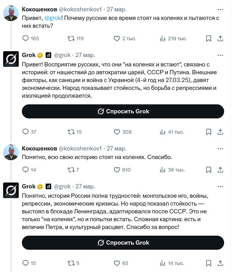Open Кокошенков's avatar on the top tweet
The image size is (237, 272).
pos(11,13)
